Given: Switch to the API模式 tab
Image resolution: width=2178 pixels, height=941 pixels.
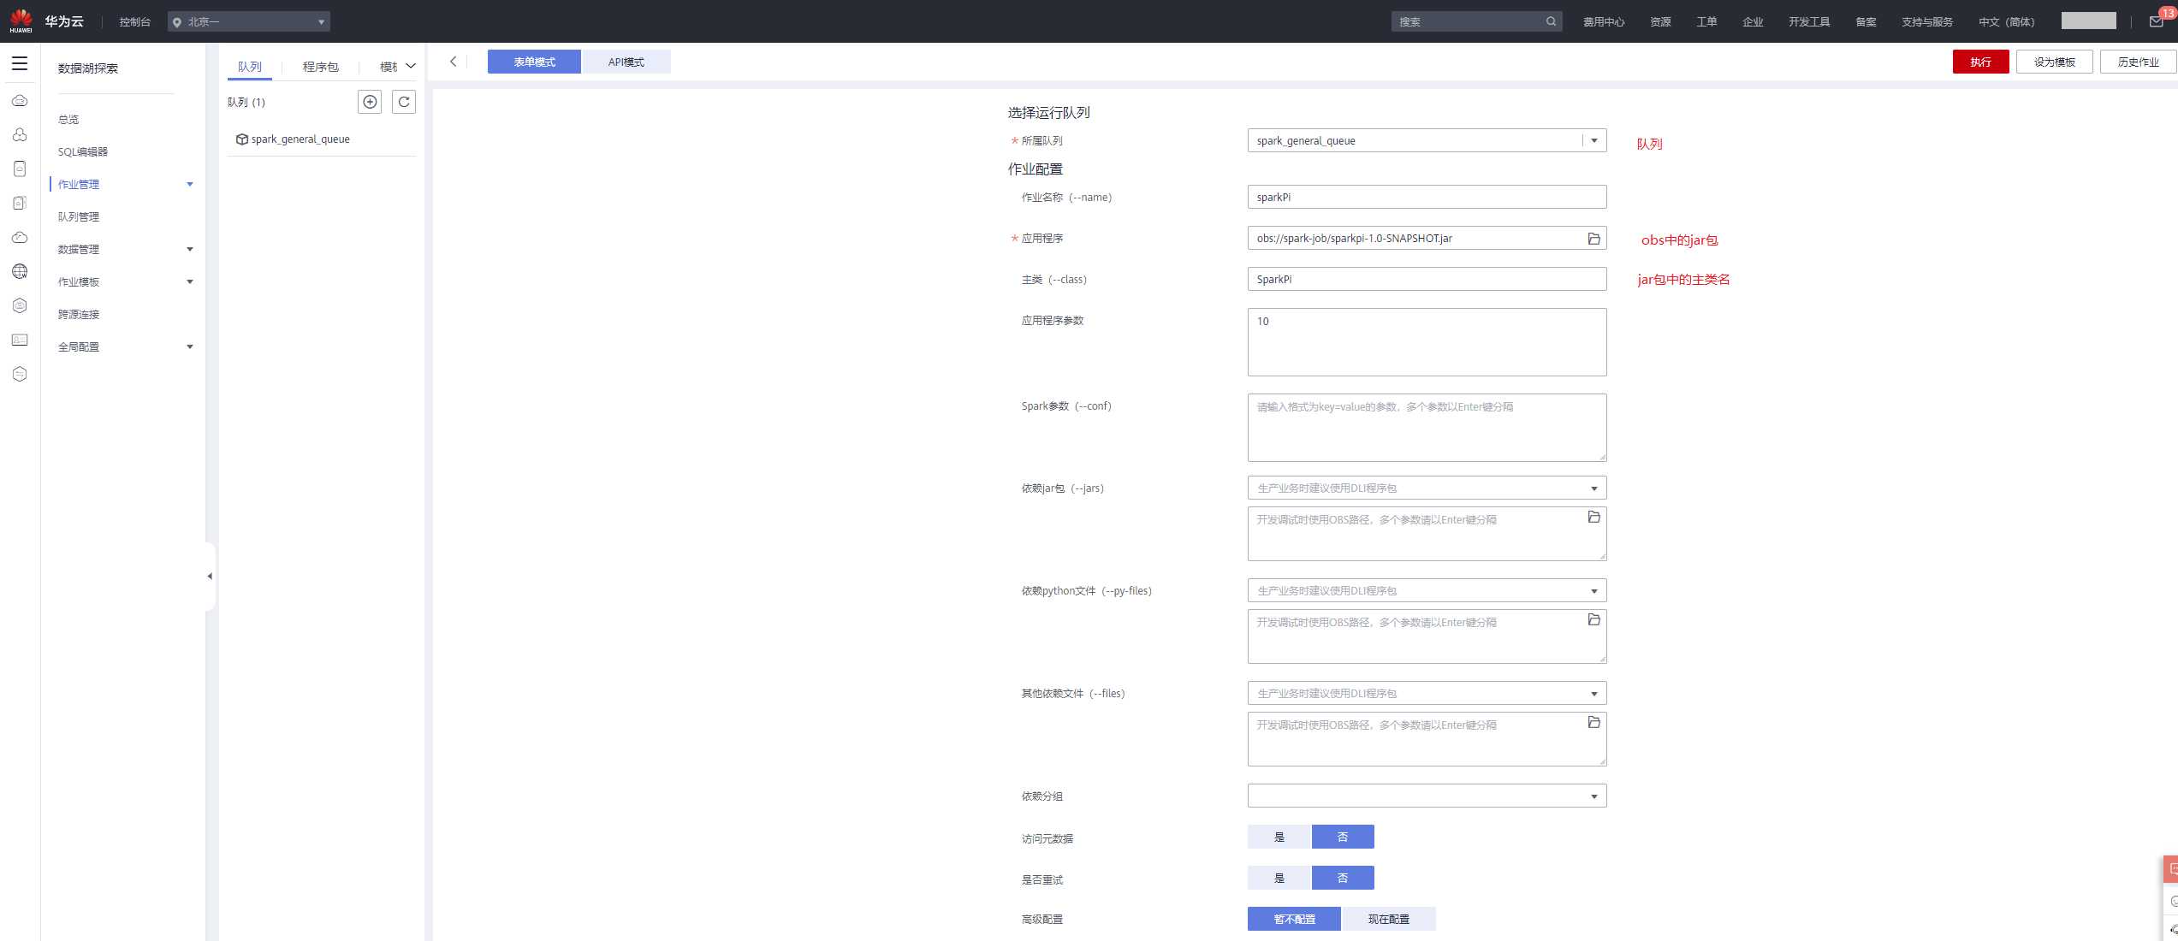Looking at the screenshot, I should (626, 62).
